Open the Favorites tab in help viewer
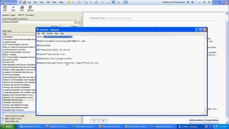 tap(30, 15)
